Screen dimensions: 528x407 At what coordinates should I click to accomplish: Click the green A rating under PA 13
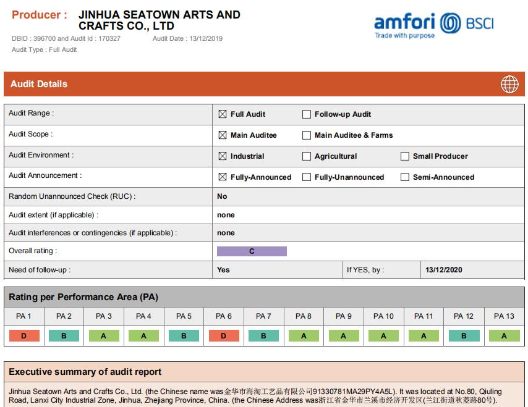(x=504, y=336)
